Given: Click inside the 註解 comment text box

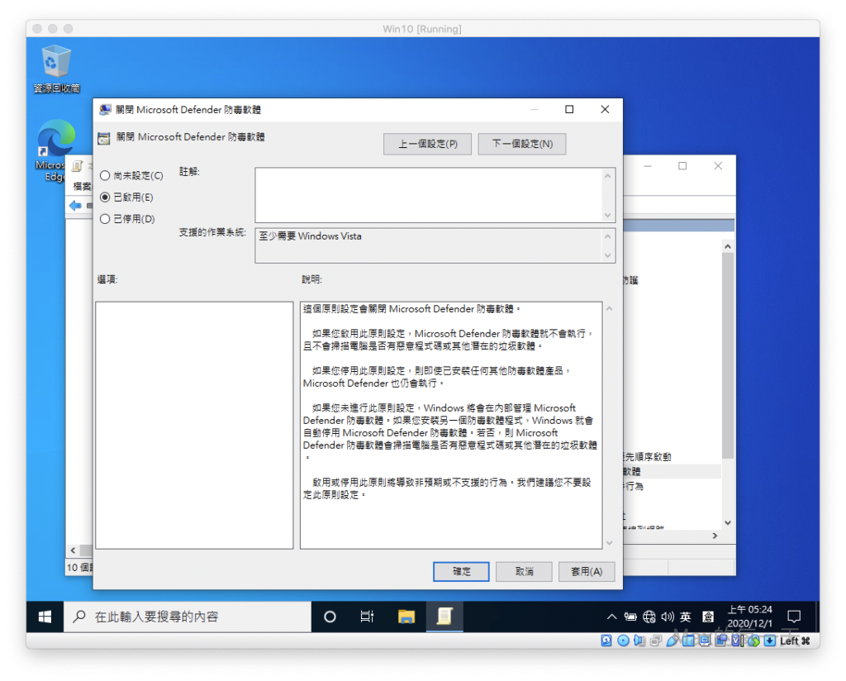Looking at the screenshot, I should pos(428,195).
